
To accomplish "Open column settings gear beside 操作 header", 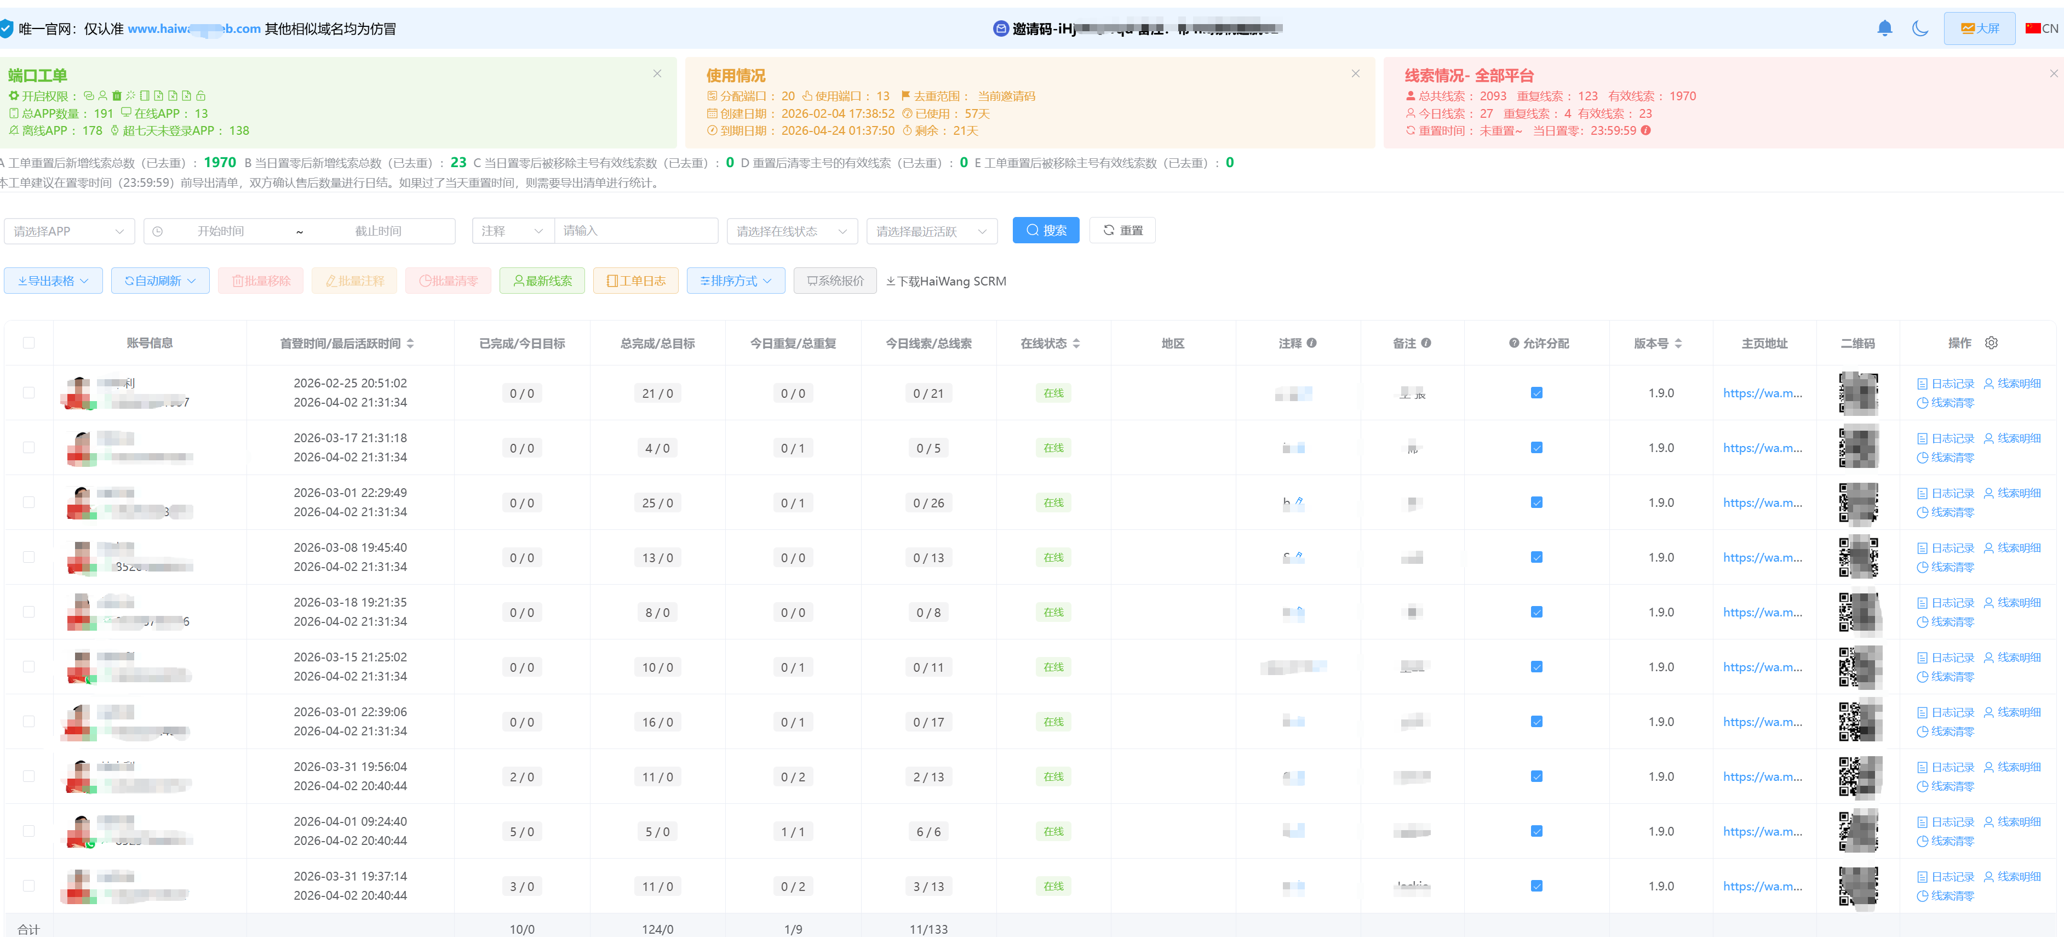I will [x=1992, y=342].
